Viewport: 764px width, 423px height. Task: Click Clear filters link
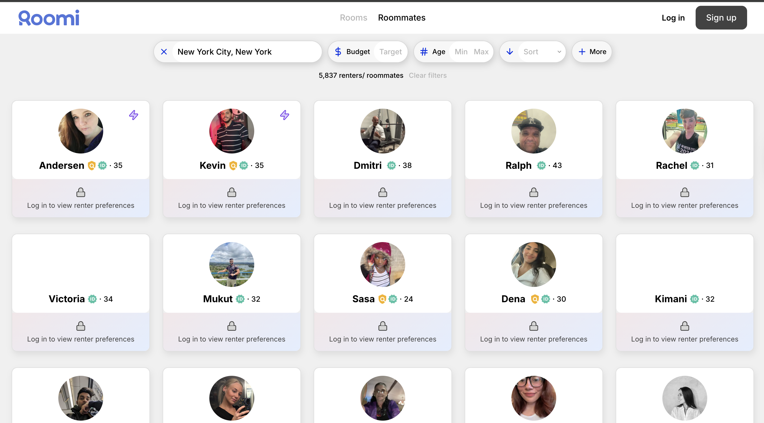427,75
